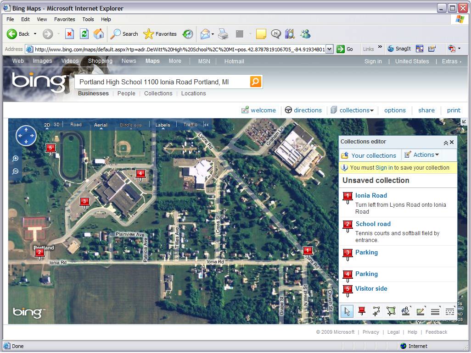471x353 pixels.
Task: Zoom in on the map
Action: [15, 158]
